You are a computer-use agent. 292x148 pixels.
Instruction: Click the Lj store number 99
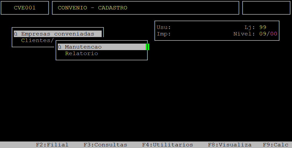[x=263, y=27]
